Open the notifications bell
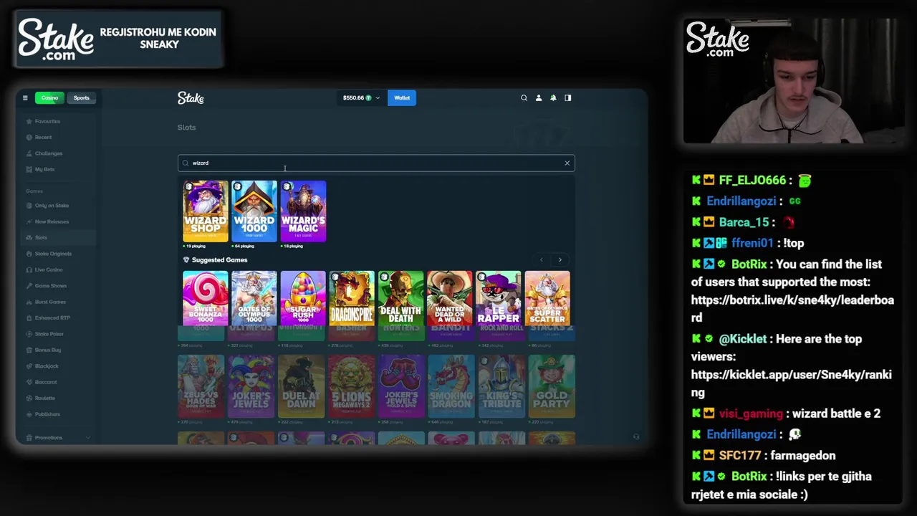Image resolution: width=917 pixels, height=516 pixels. pyautogui.click(x=553, y=98)
